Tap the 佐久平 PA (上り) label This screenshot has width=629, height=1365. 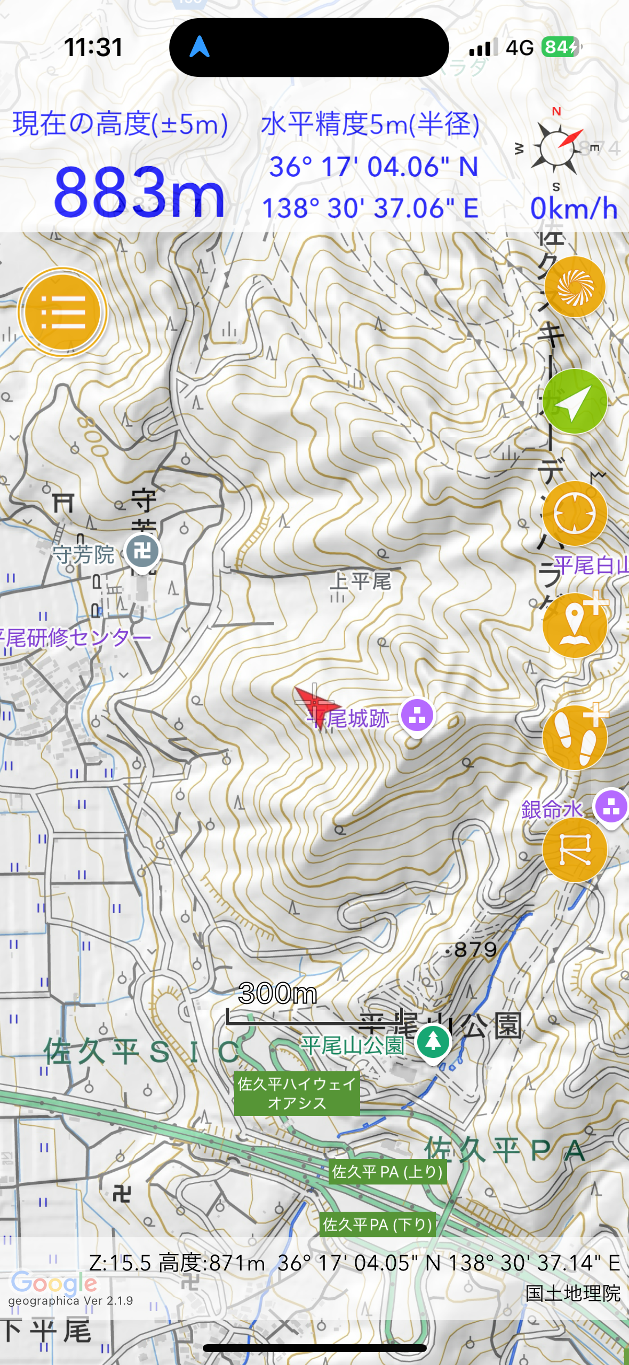[387, 1171]
